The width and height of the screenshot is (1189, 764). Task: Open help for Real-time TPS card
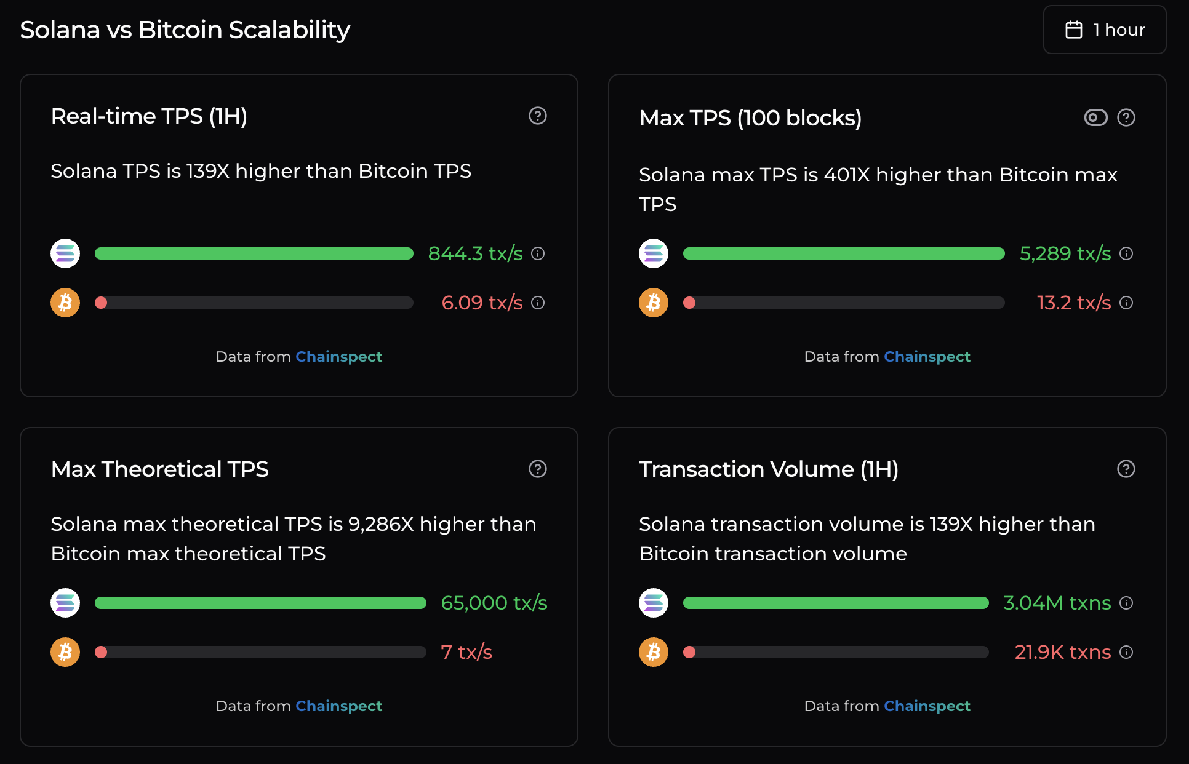pyautogui.click(x=537, y=116)
